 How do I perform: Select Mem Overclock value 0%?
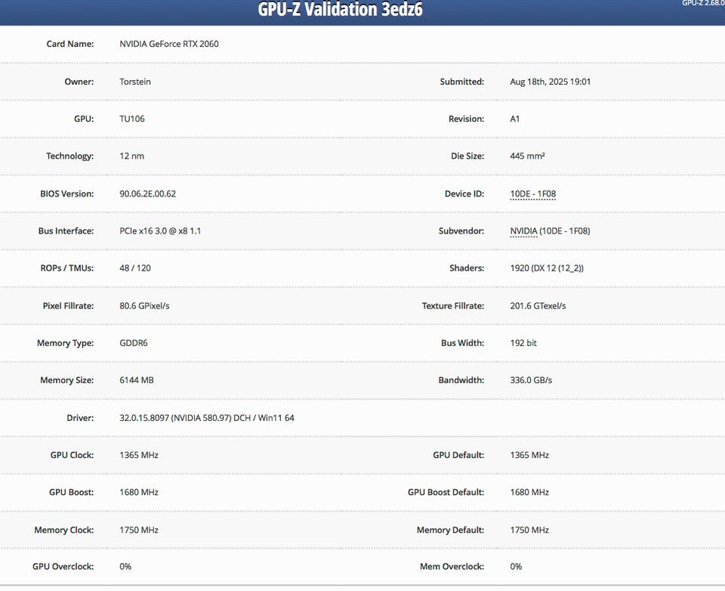(516, 567)
